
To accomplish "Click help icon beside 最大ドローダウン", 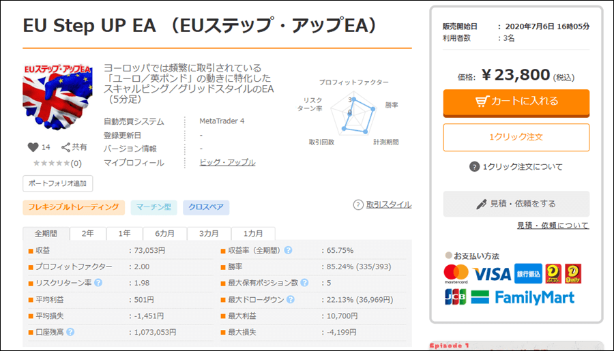I will coord(290,299).
